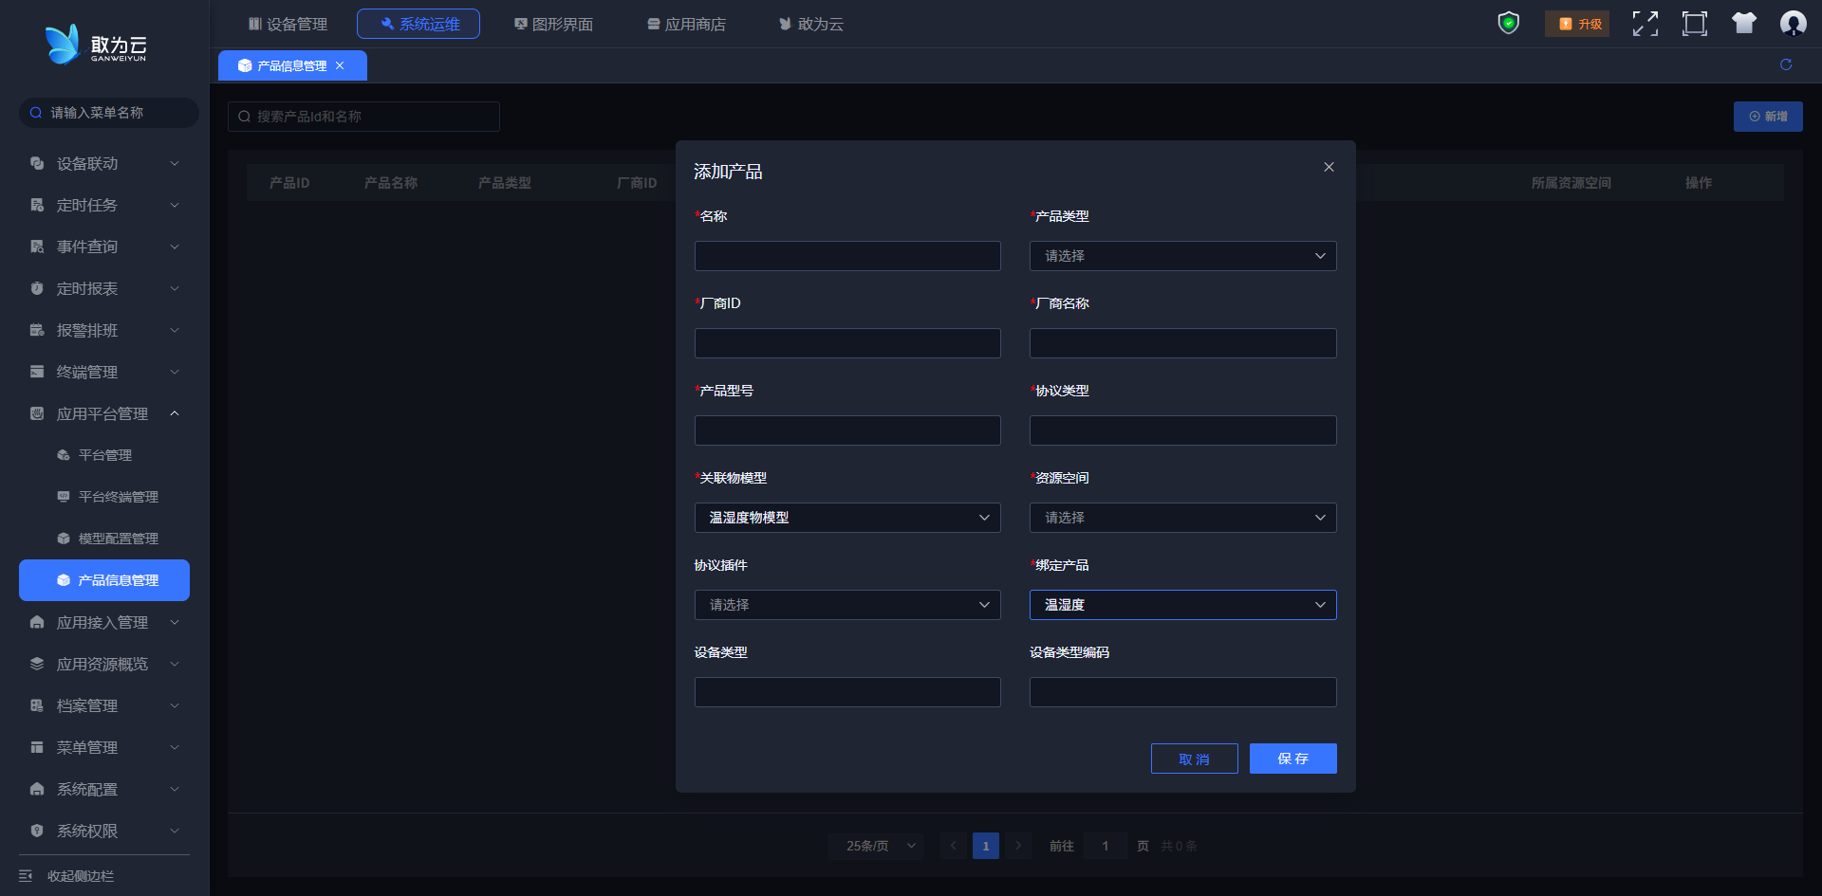The width and height of the screenshot is (1822, 896).
Task: Click the 升级 upgrade button
Action: 1577,24
